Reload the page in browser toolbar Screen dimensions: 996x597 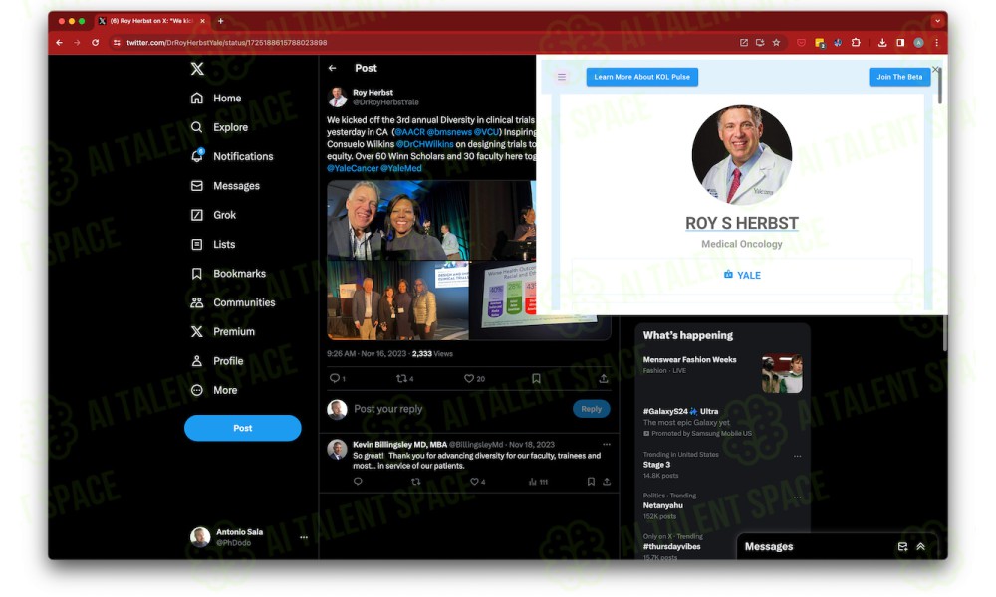(x=95, y=43)
